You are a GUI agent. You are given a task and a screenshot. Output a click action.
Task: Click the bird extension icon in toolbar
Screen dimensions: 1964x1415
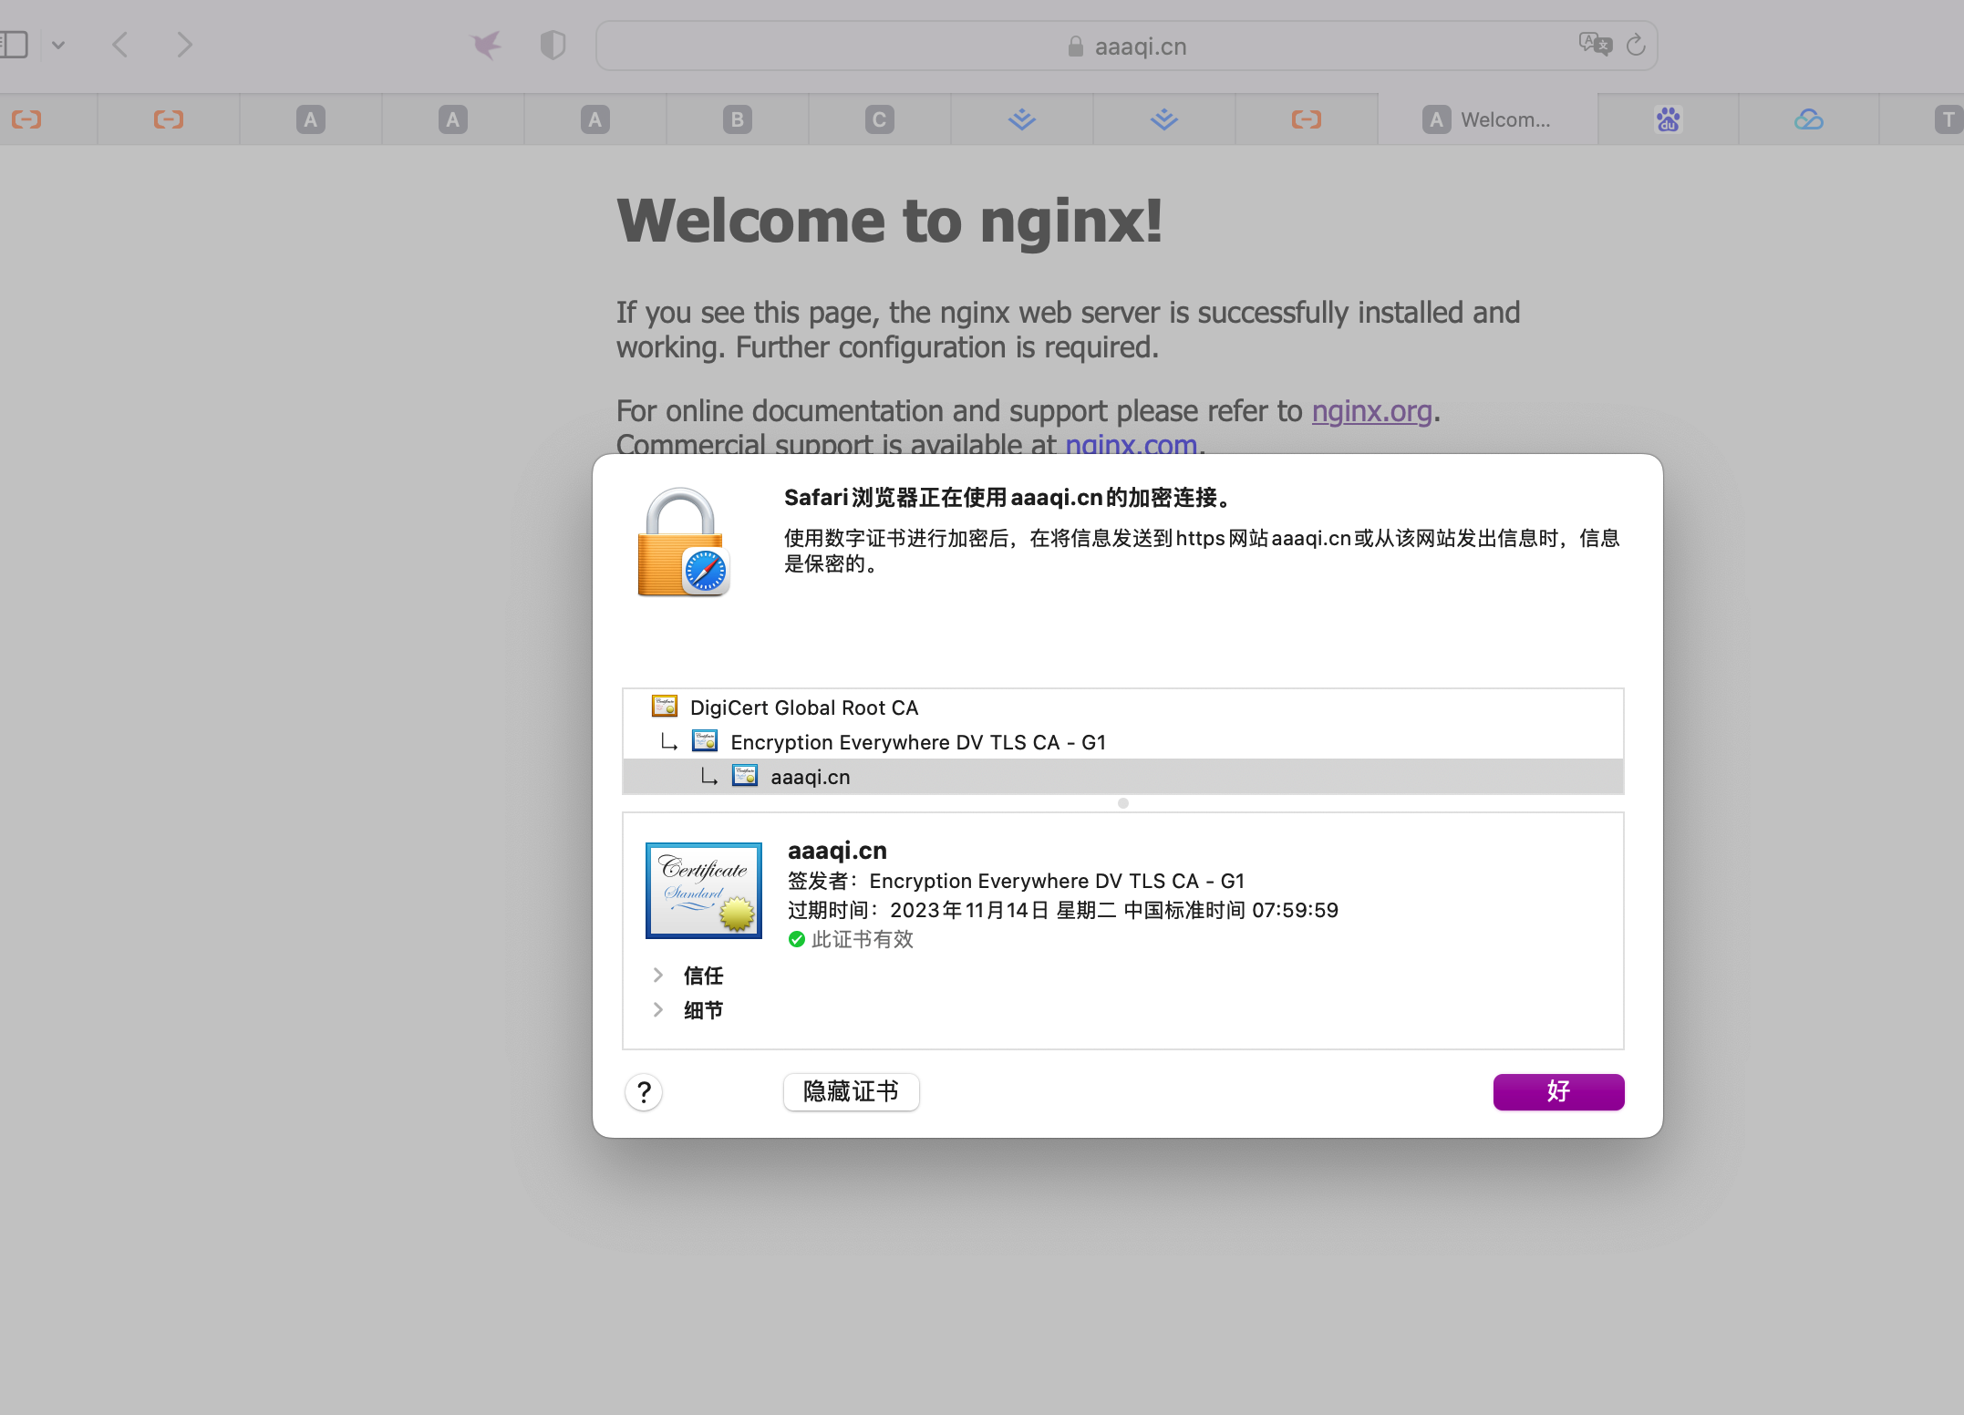click(486, 45)
